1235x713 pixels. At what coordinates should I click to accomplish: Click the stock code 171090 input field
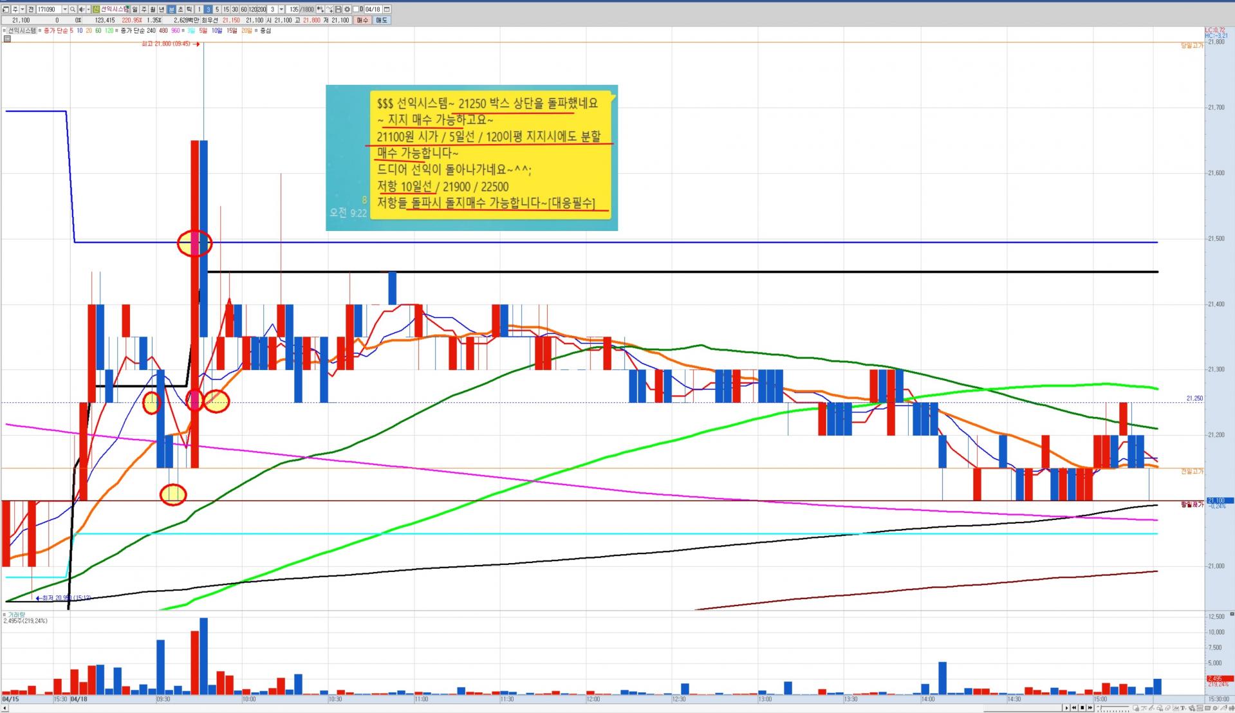(x=48, y=10)
